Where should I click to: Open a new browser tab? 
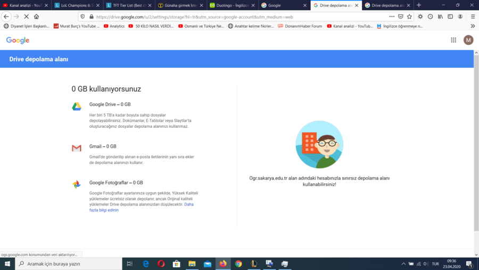(419, 5)
